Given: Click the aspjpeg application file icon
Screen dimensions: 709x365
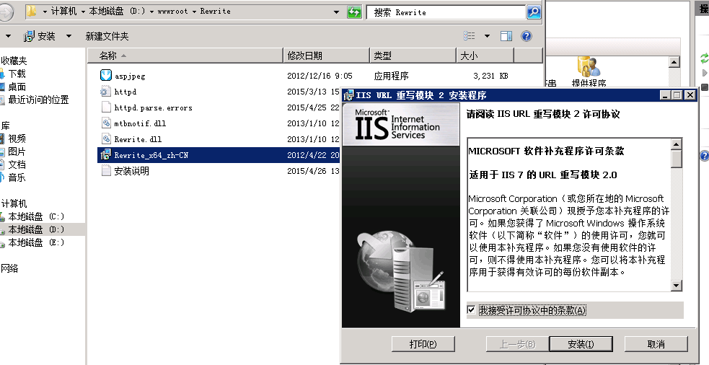Looking at the screenshot, I should click(x=106, y=76).
